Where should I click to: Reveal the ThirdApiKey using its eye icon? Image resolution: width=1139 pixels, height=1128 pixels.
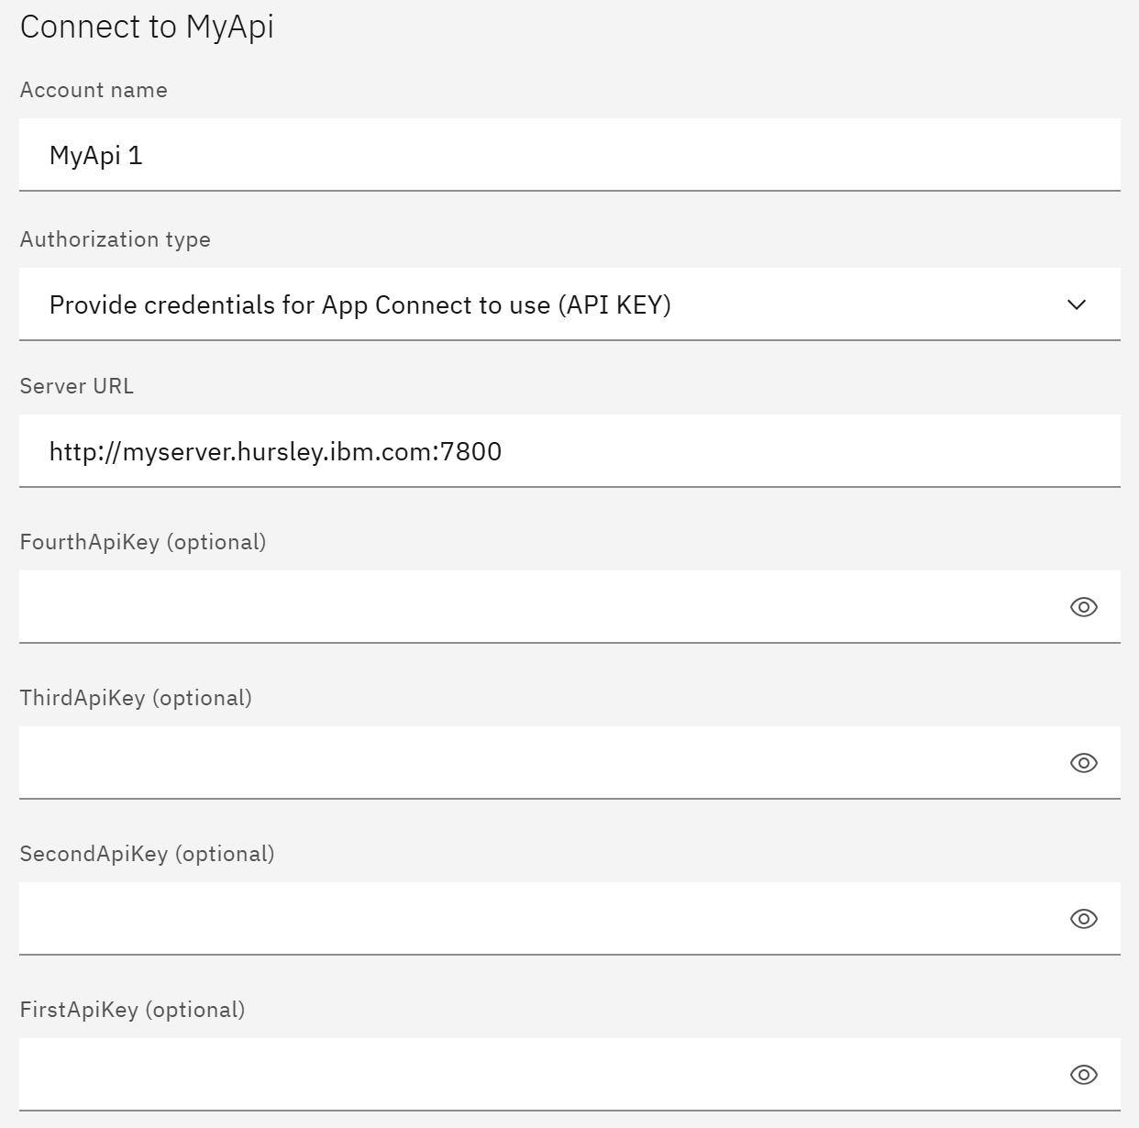click(x=1083, y=763)
